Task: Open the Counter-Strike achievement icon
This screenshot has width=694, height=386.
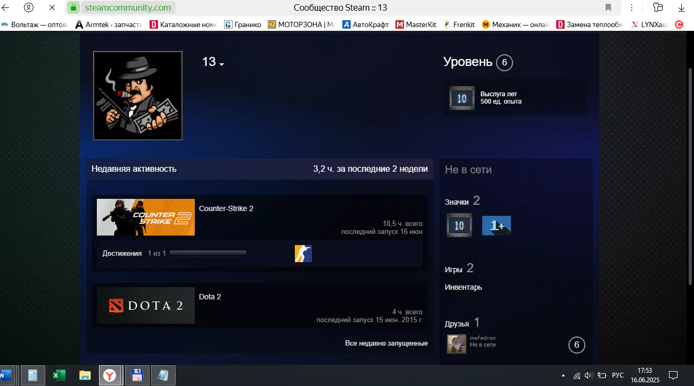Action: pyautogui.click(x=303, y=254)
